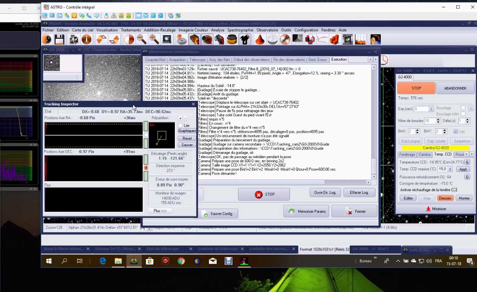Open Google Chrome from the taskbar
Screen dimensions: 477x292
click(181, 261)
